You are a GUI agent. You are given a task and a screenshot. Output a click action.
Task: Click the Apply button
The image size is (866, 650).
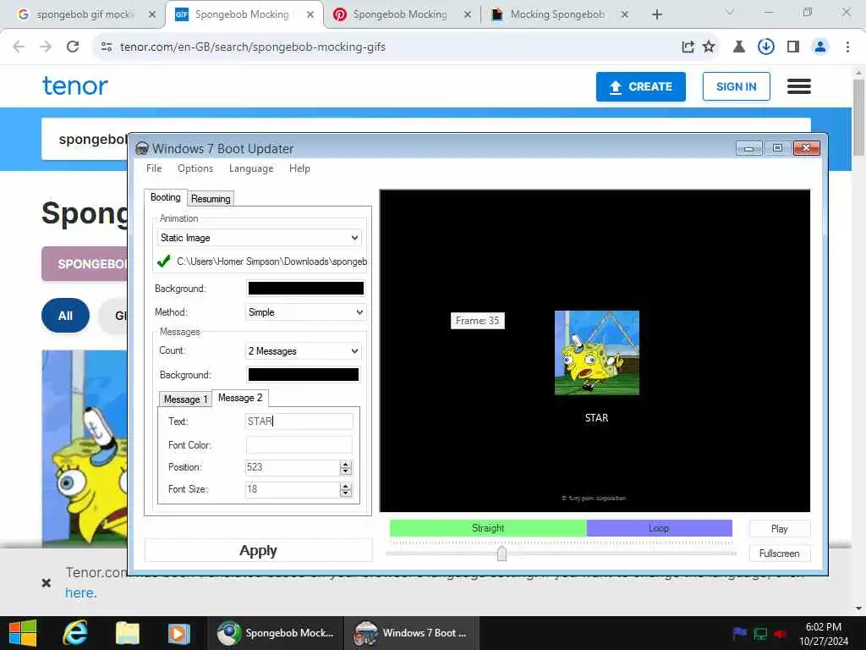click(x=259, y=550)
